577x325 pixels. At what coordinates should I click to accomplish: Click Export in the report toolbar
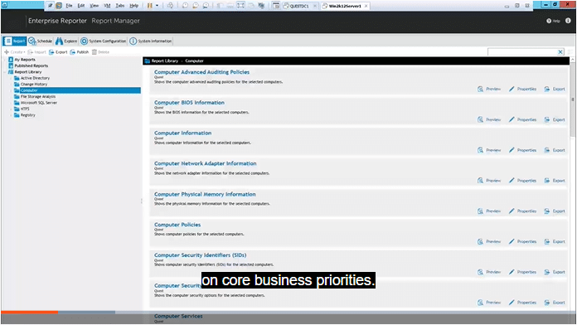pos(58,52)
